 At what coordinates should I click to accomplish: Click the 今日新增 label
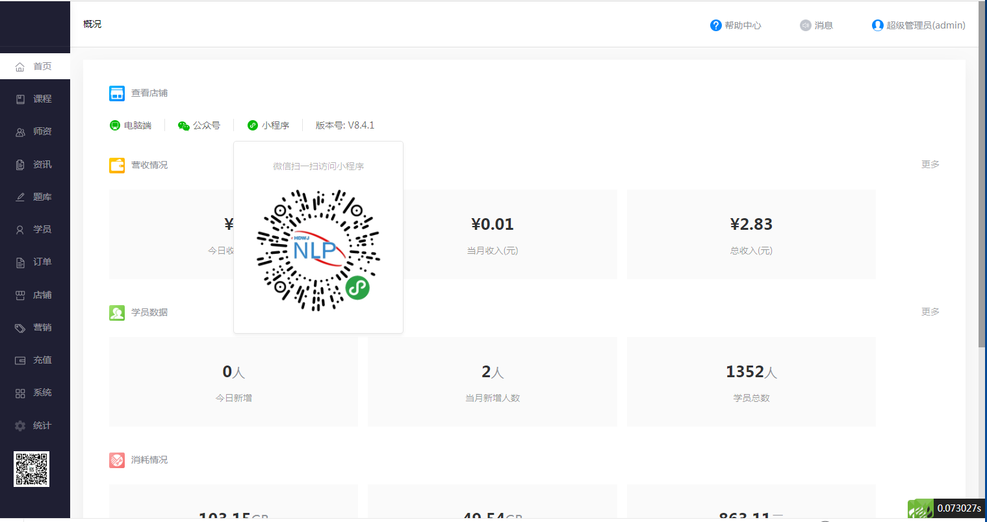click(x=234, y=398)
